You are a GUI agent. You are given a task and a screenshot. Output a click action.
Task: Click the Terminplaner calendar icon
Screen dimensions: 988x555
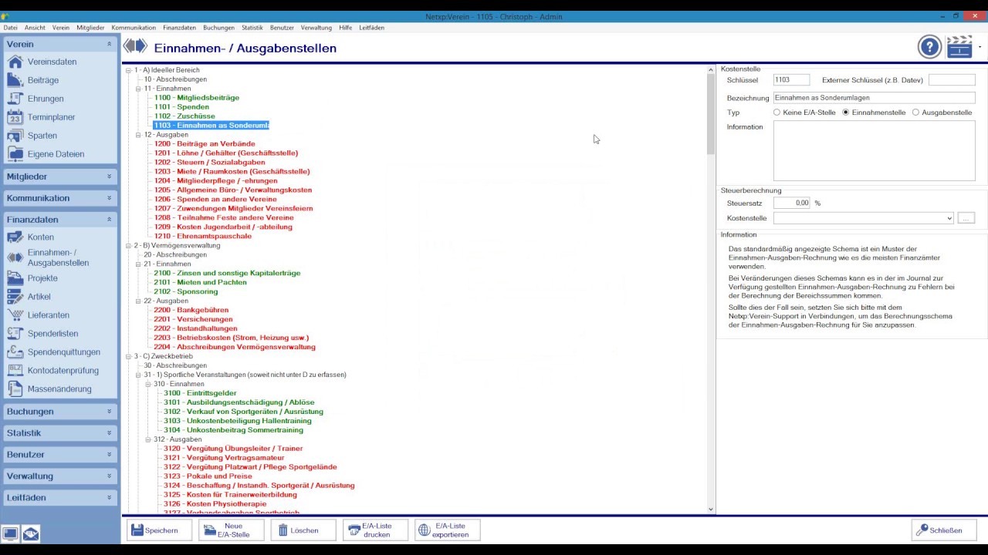(15, 117)
